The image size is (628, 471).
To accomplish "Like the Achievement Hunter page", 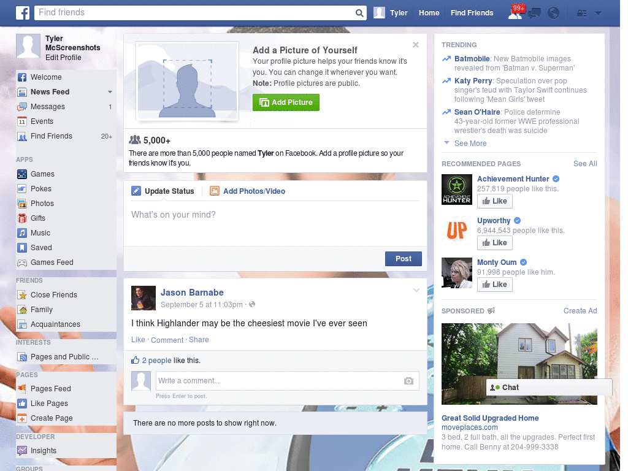I will click(x=495, y=201).
